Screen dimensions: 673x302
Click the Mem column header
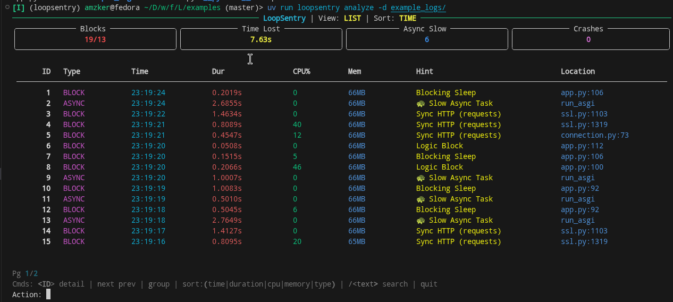click(355, 71)
